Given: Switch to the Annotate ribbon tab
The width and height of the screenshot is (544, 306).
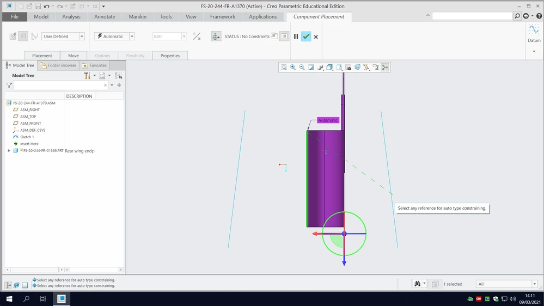Looking at the screenshot, I should [105, 17].
